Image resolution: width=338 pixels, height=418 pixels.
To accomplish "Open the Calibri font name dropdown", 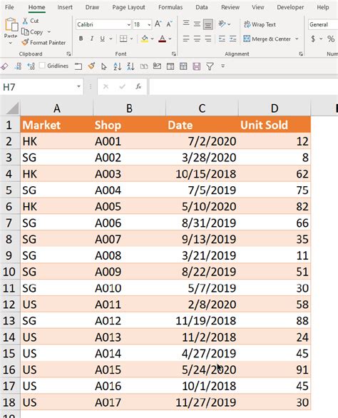I will click(129, 24).
